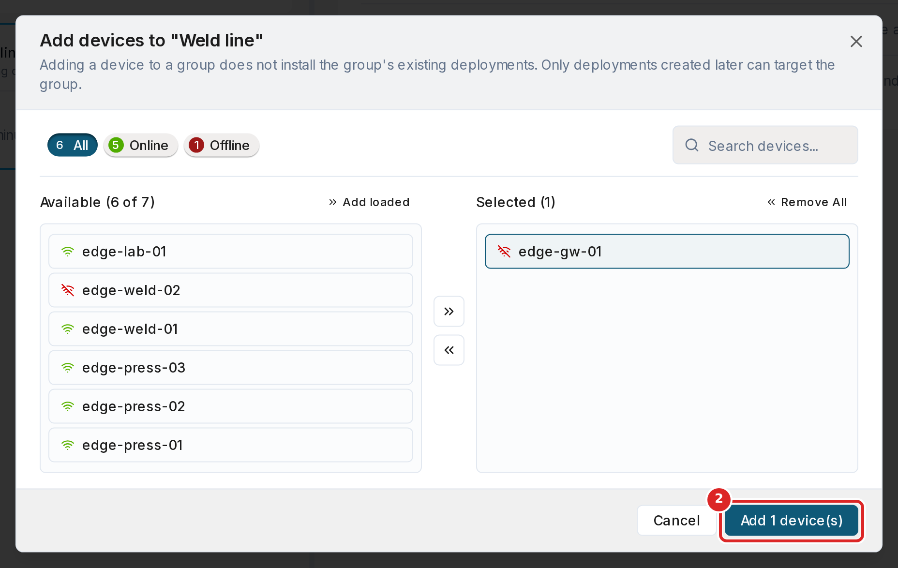Click the green 5 count badge
The width and height of the screenshot is (898, 568).
click(116, 145)
